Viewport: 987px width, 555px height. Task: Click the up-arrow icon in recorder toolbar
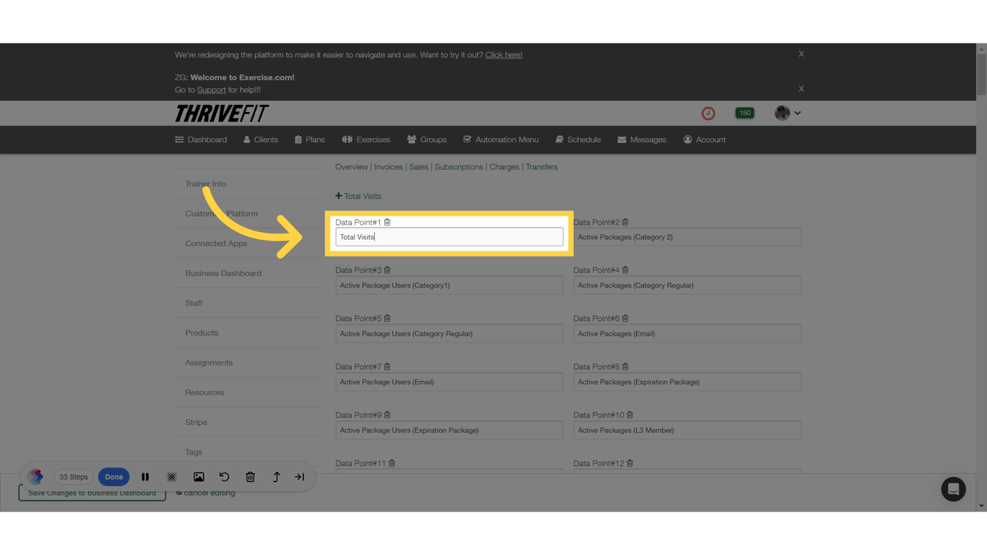(276, 477)
